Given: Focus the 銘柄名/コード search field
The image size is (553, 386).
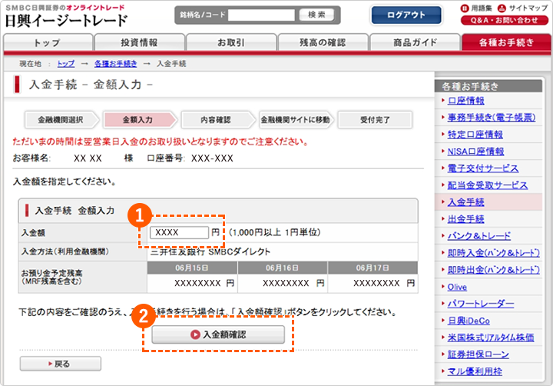Looking at the screenshot, I should pos(261,15).
